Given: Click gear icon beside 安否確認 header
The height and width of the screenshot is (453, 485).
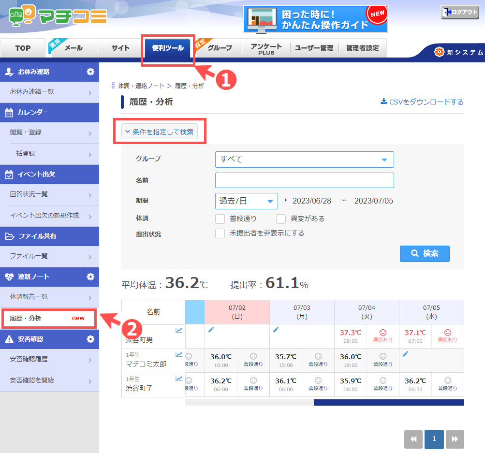Looking at the screenshot, I should click(90, 339).
